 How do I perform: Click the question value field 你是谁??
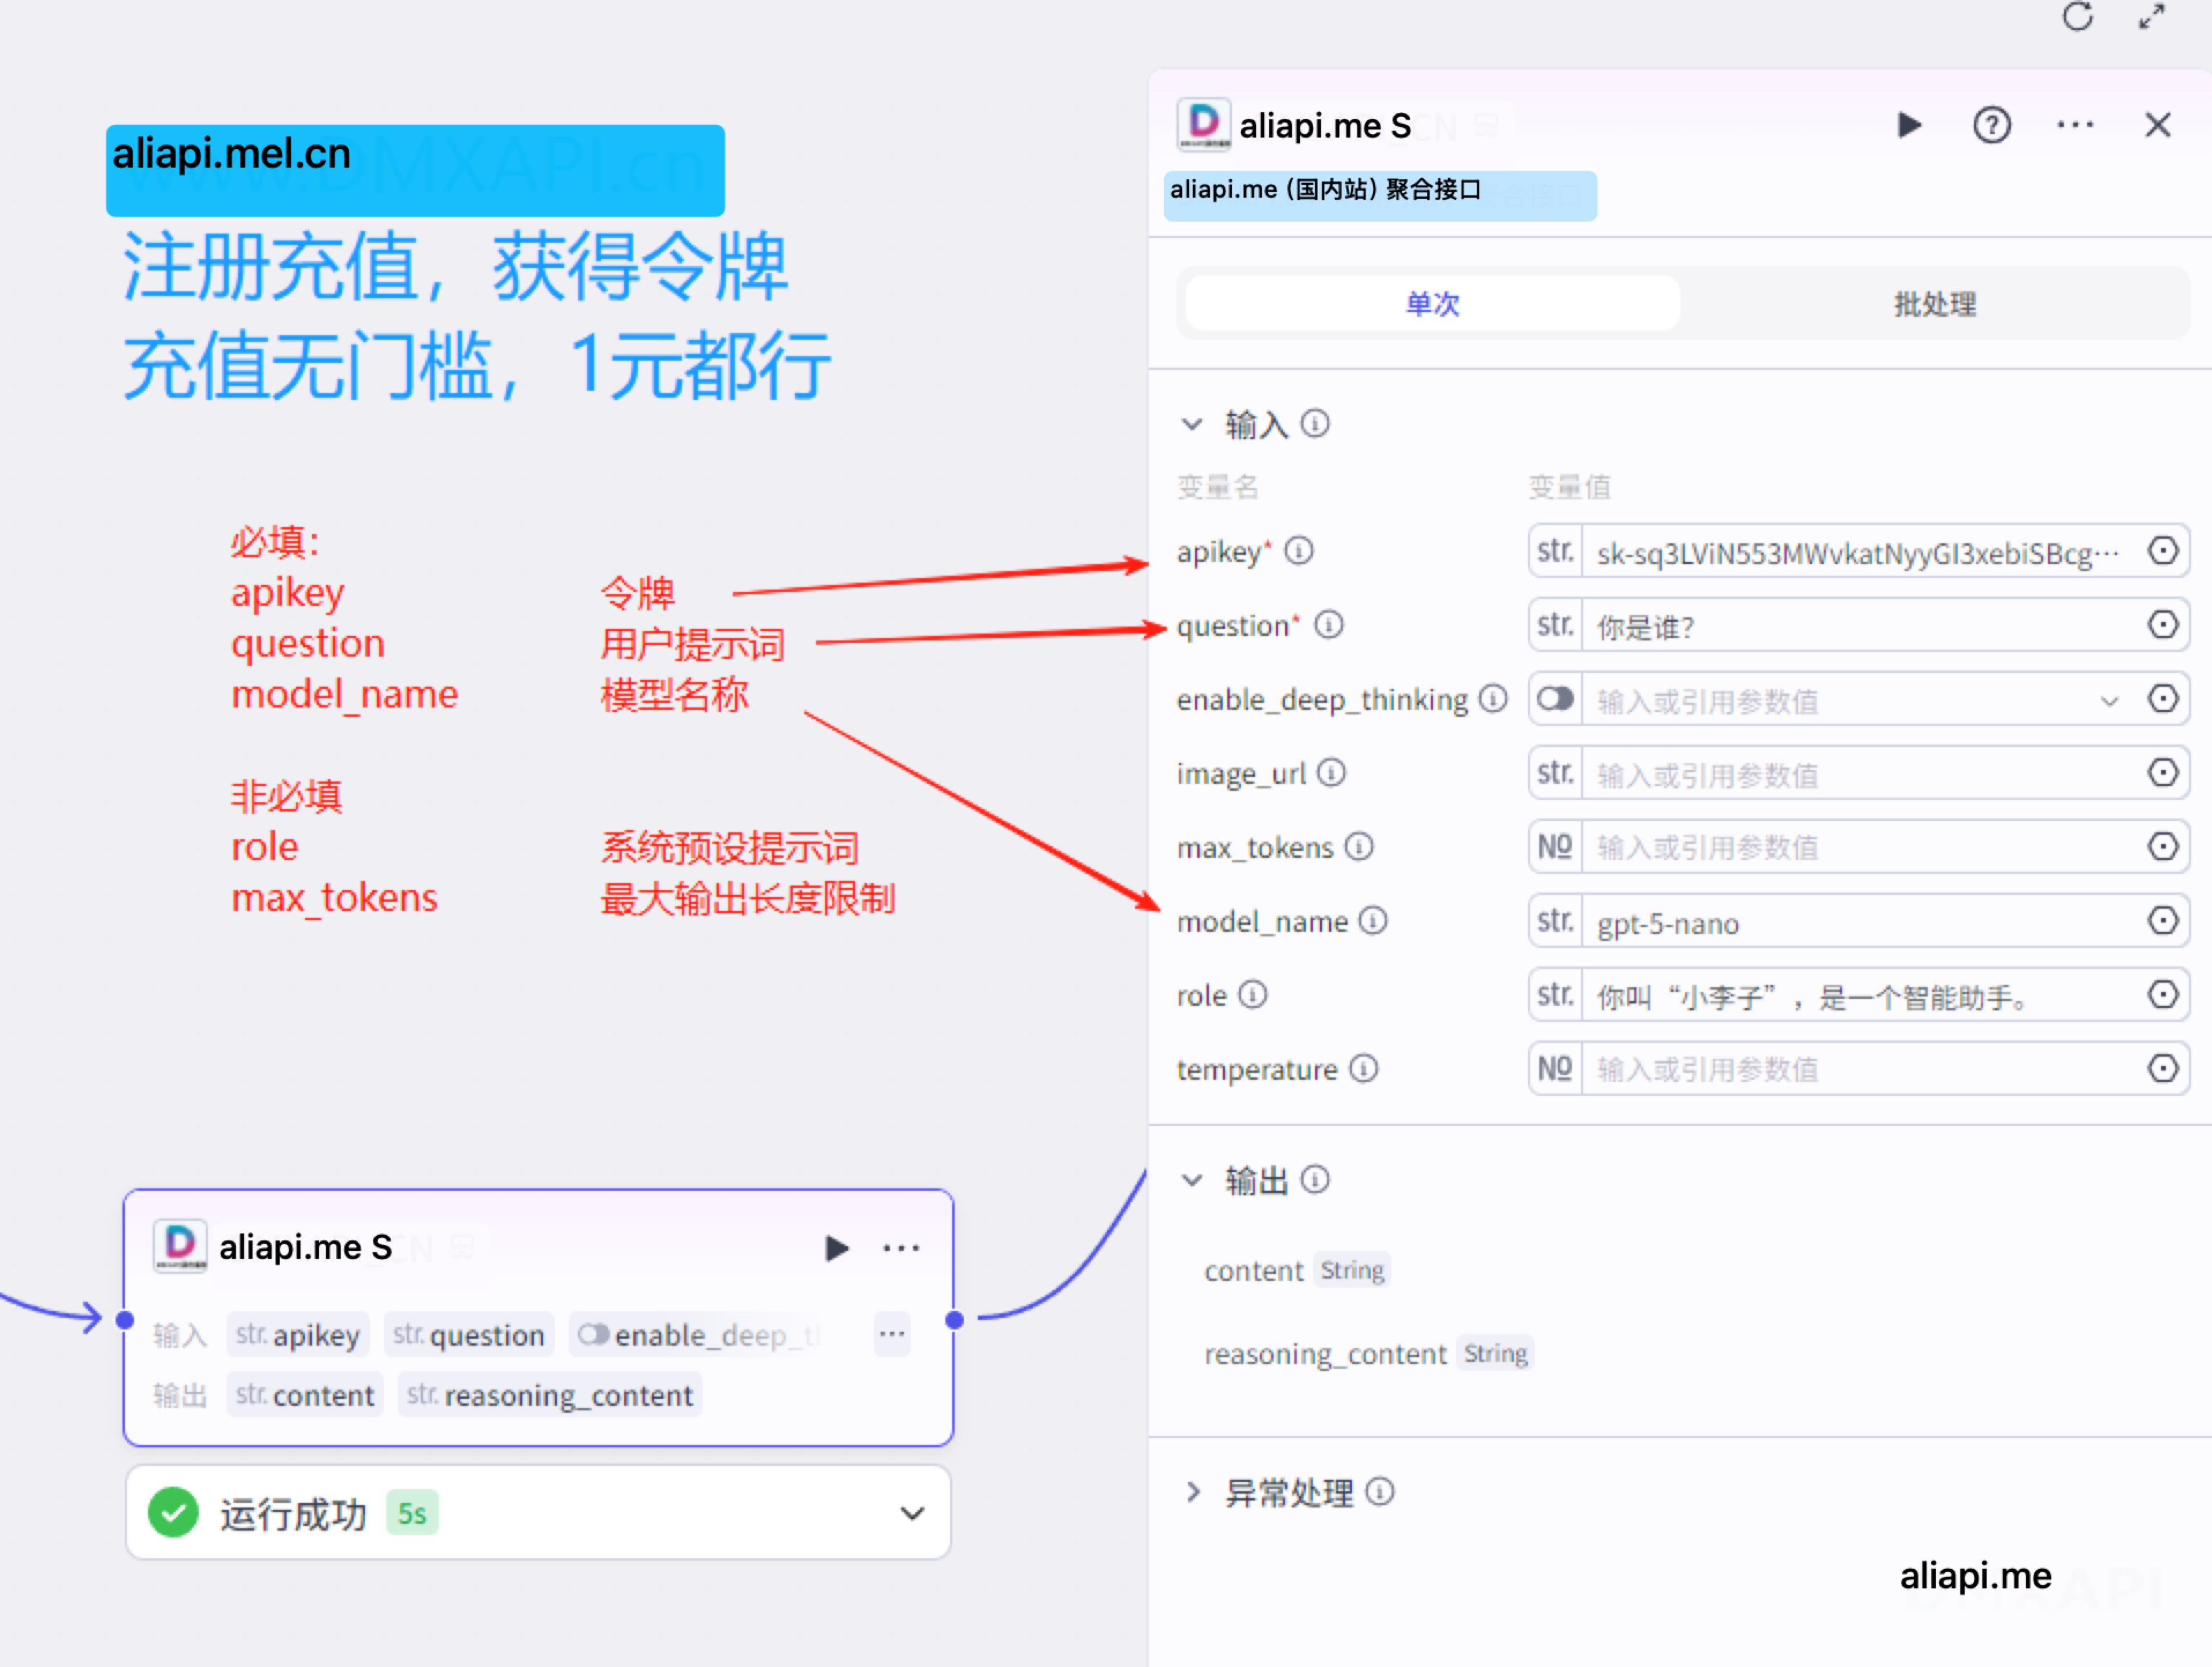coord(1859,626)
